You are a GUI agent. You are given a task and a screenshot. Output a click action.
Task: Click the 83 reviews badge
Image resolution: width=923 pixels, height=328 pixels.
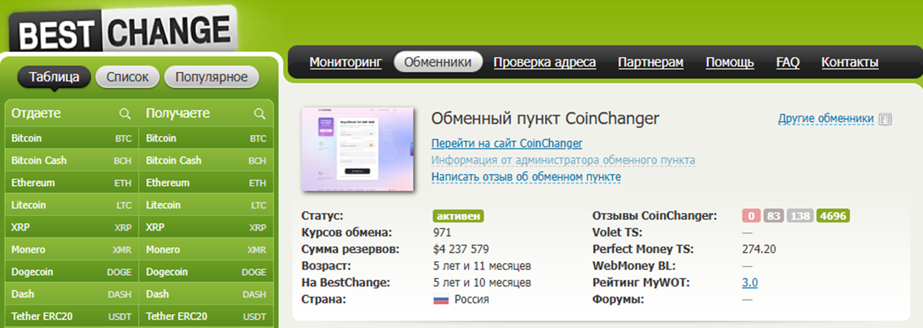point(773,216)
